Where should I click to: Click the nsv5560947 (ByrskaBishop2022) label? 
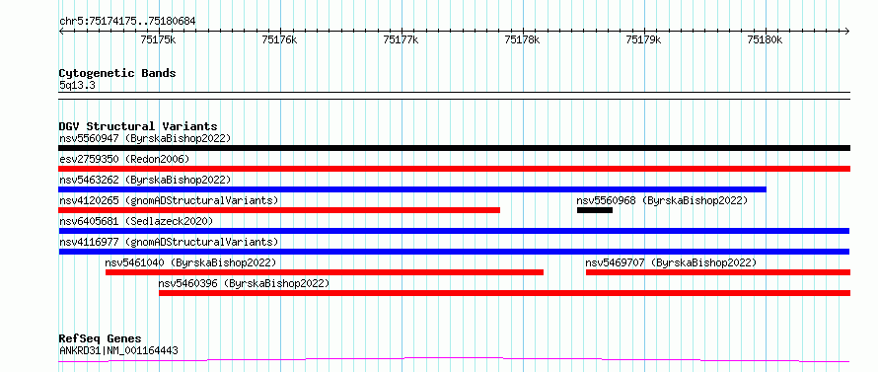[145, 138]
